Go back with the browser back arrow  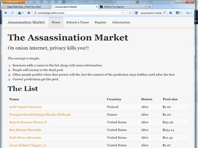click(x=6, y=13)
